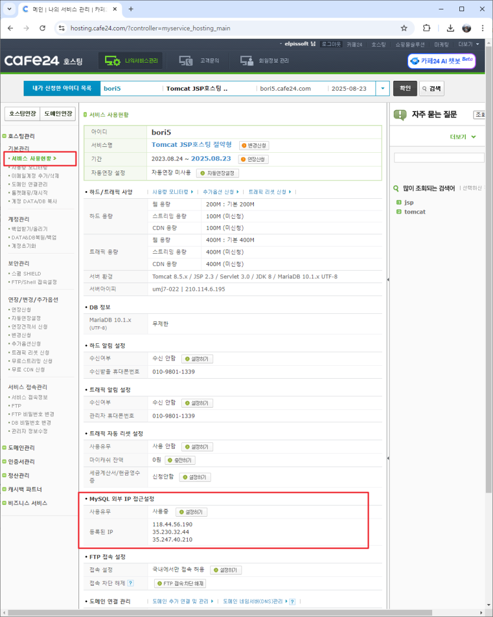
Task: Click 설정하기 in 하드 알림 설정
Action: (x=197, y=359)
